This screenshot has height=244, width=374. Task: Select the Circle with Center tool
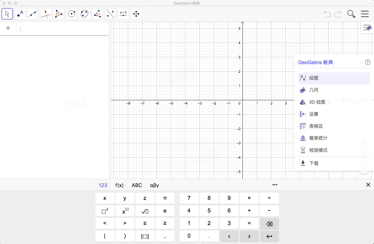click(72, 14)
